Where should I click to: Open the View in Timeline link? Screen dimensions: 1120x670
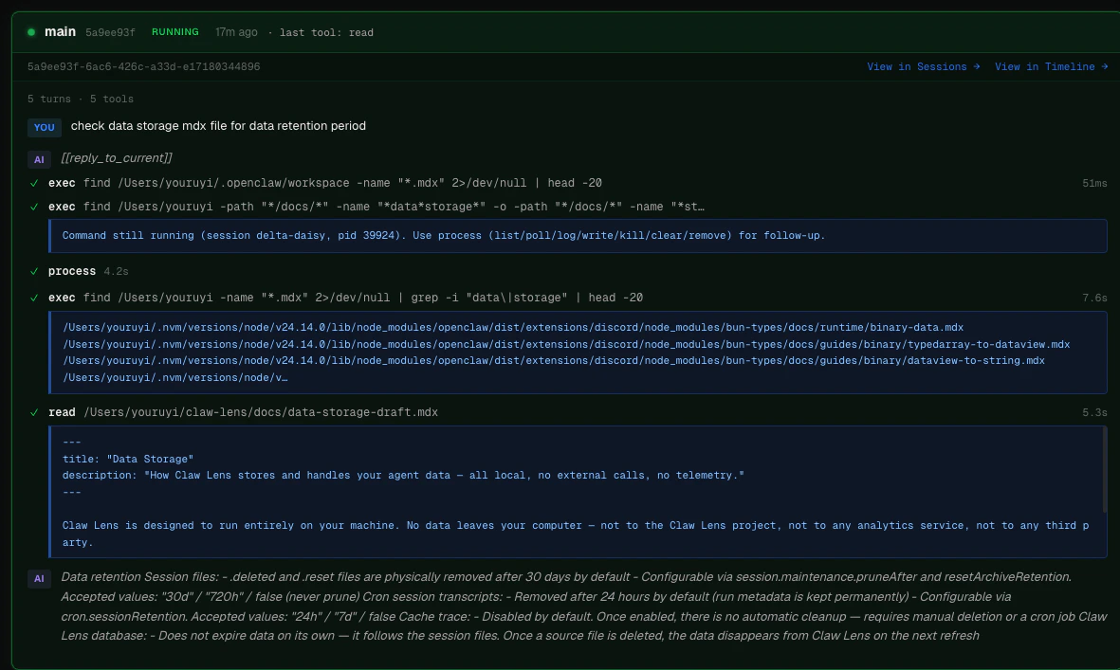pos(1051,66)
